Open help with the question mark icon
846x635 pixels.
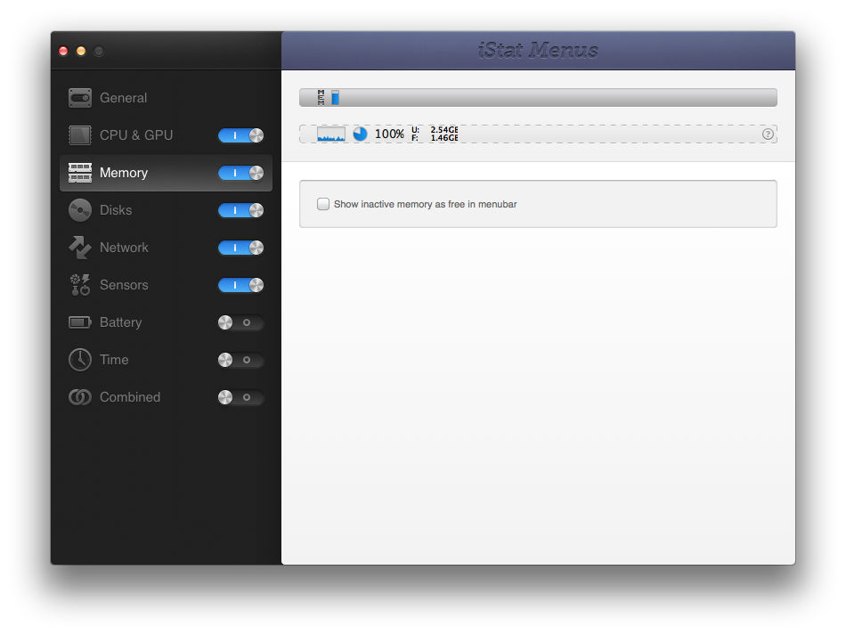click(768, 134)
